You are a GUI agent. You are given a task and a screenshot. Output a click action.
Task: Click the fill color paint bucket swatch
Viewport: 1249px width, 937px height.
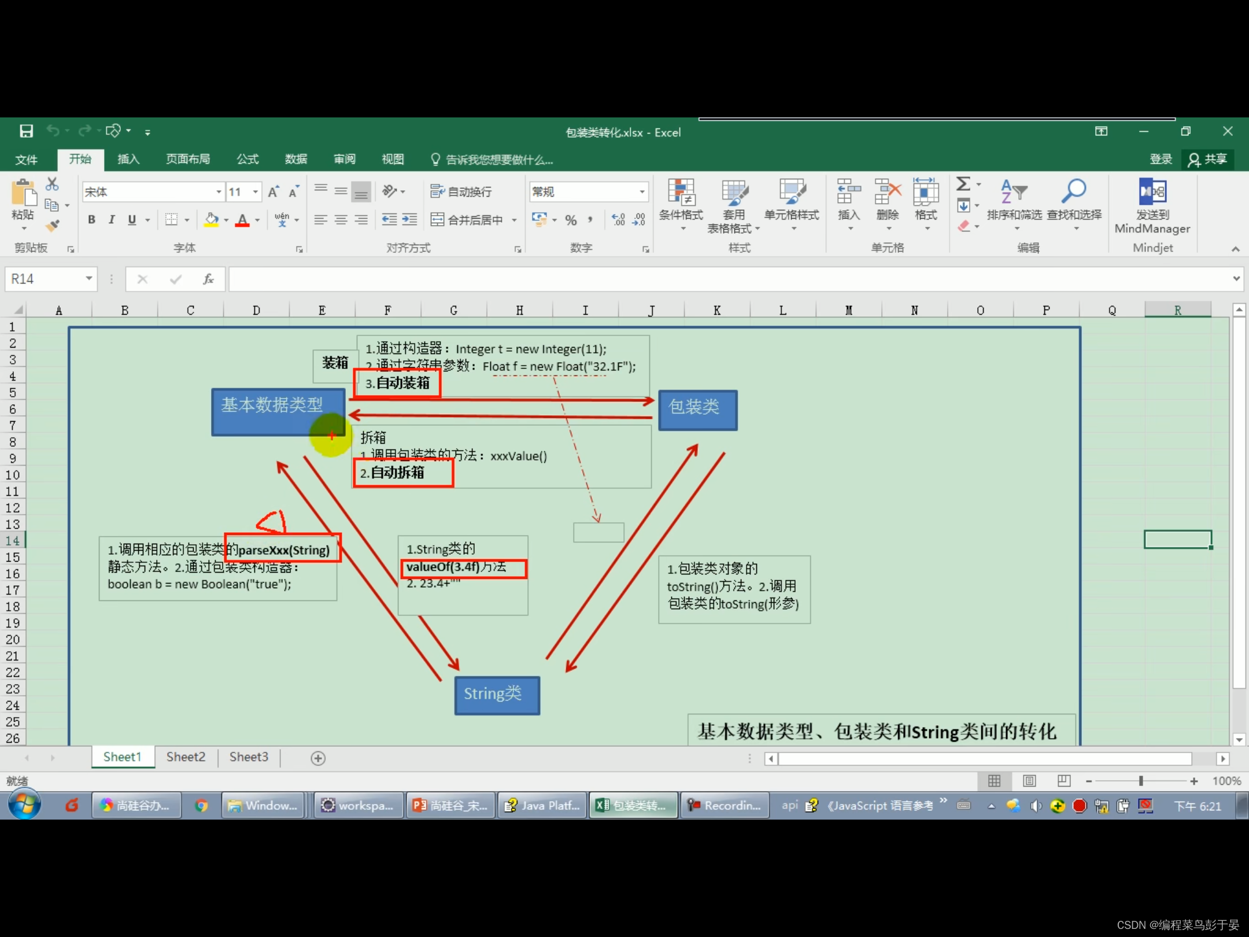212,220
